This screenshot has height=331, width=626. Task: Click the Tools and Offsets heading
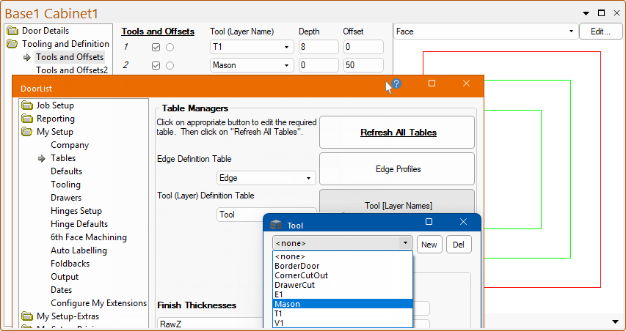coord(158,31)
